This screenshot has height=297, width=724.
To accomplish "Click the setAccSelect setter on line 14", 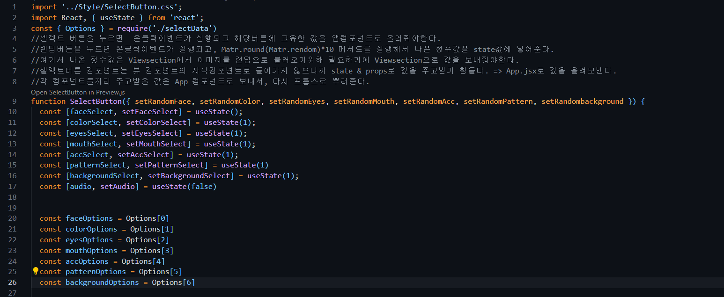I will coord(143,155).
